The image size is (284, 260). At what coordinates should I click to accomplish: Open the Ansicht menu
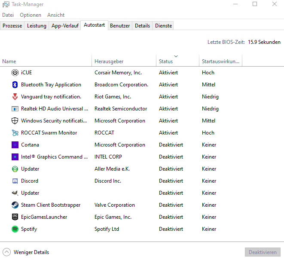(x=56, y=15)
